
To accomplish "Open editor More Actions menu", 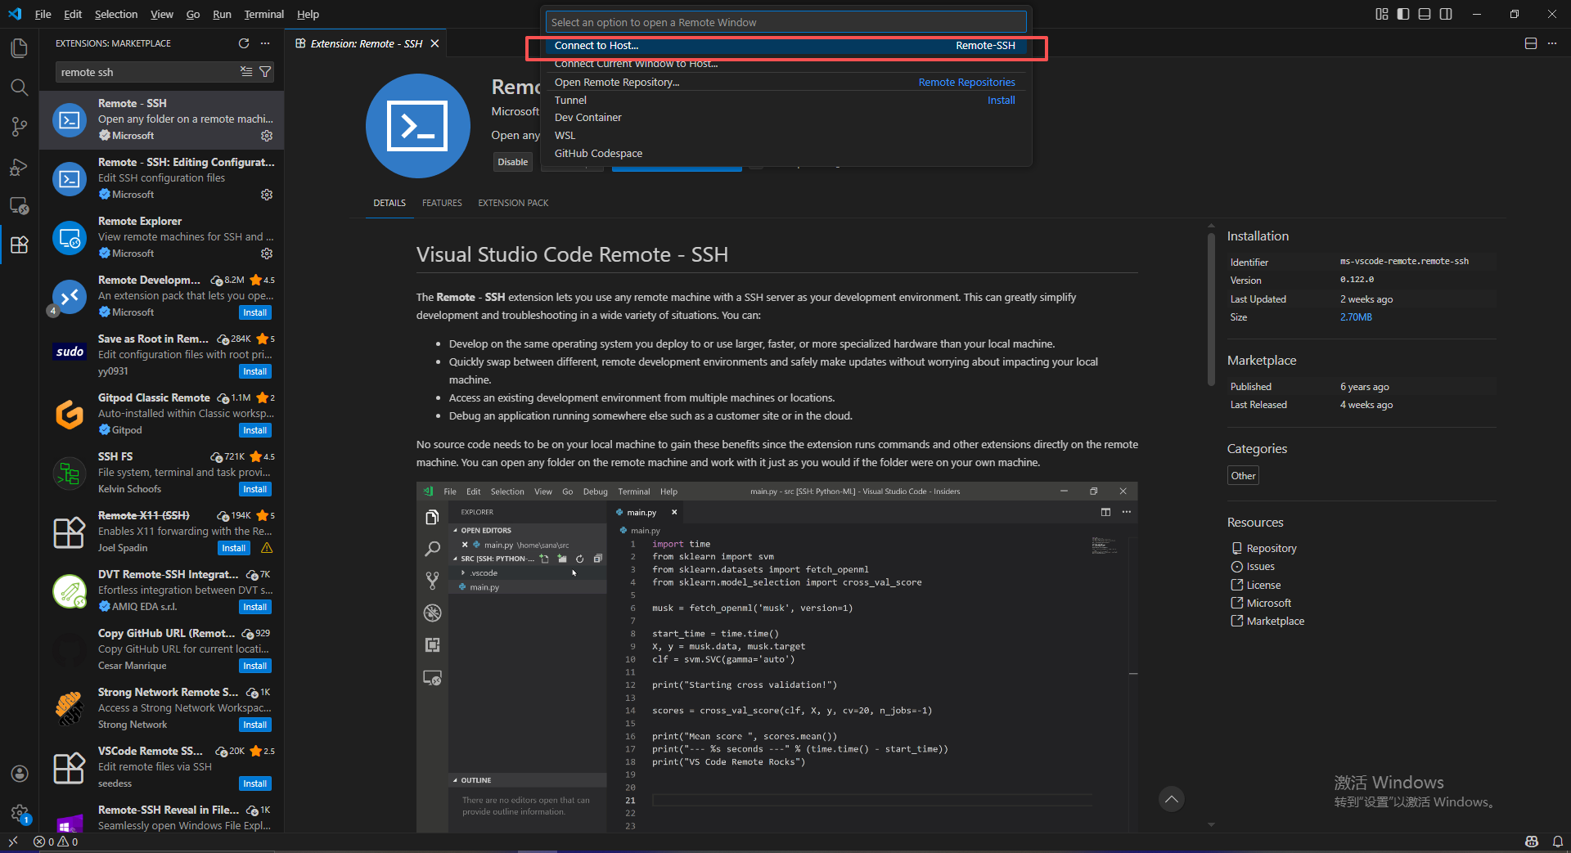I will pyautogui.click(x=1552, y=43).
